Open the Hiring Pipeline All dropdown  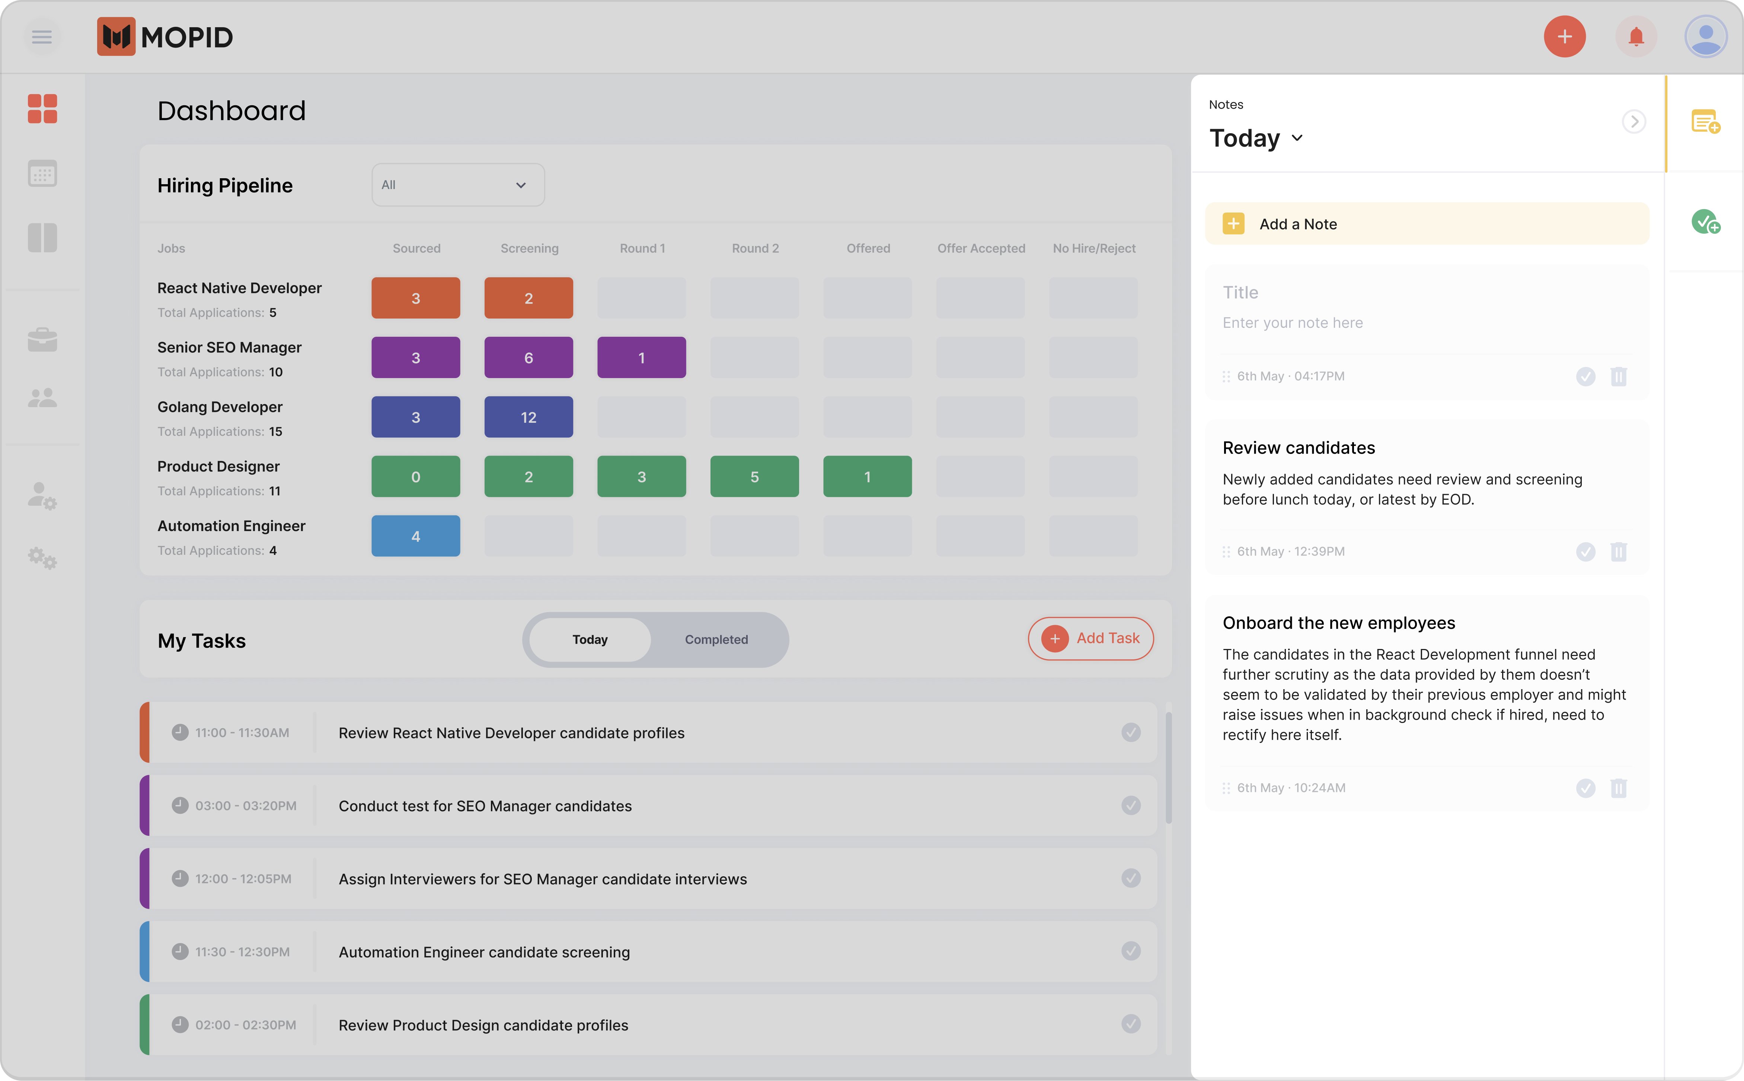pos(458,185)
